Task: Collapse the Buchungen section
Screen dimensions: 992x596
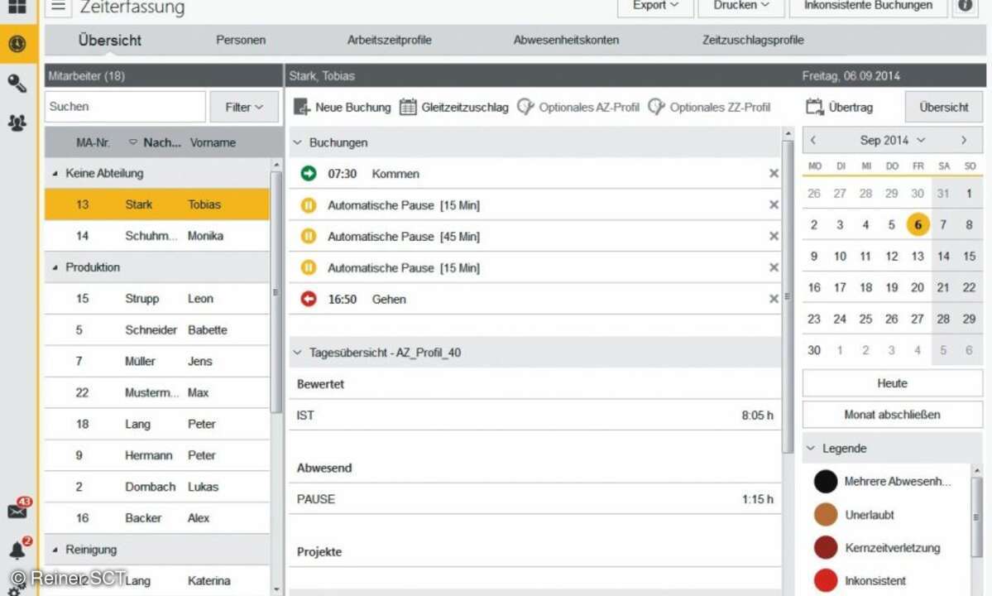Action: click(x=298, y=142)
